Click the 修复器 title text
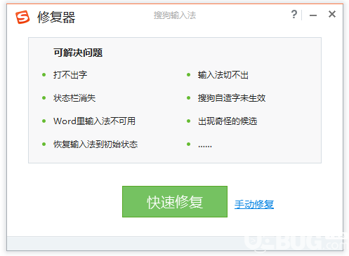 (x=56, y=18)
